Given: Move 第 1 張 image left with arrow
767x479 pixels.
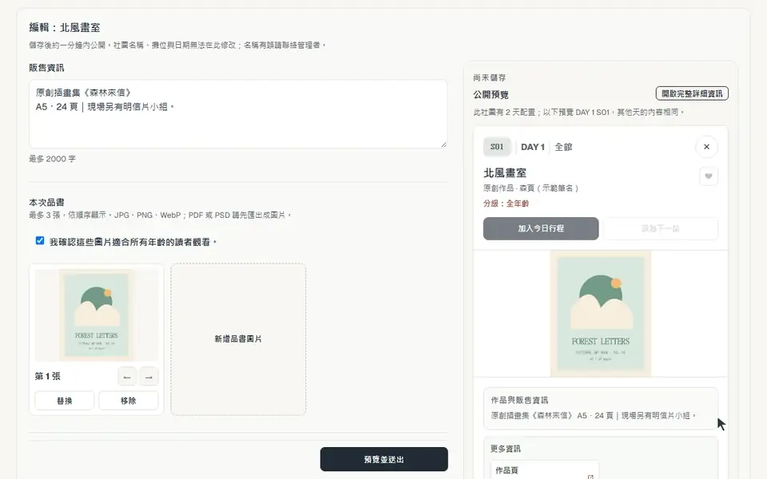Looking at the screenshot, I should (127, 376).
